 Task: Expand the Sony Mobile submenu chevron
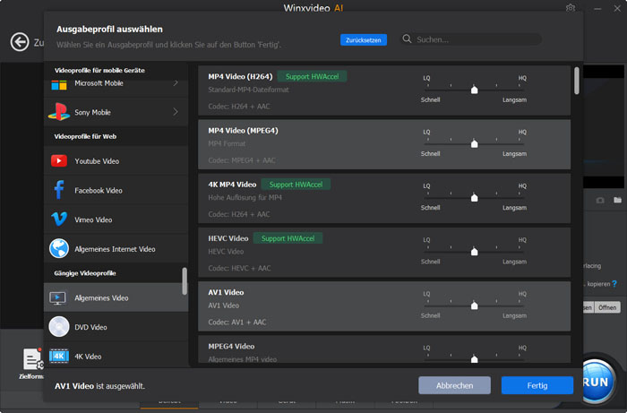click(175, 112)
